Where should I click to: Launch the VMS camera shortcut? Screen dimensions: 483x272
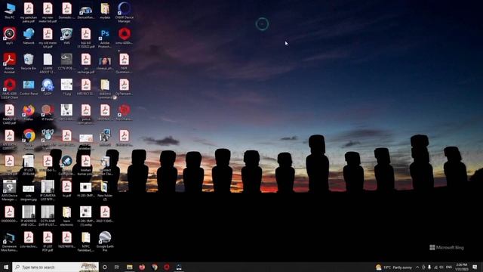coord(67,36)
